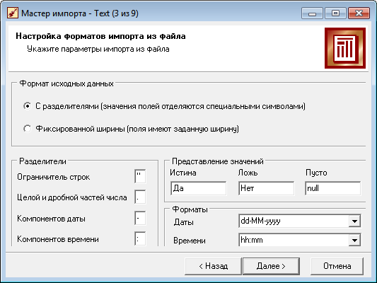The image size is (377, 283).
Task: Click the 'Пусто' field containing null
Action: pyautogui.click(x=332, y=188)
